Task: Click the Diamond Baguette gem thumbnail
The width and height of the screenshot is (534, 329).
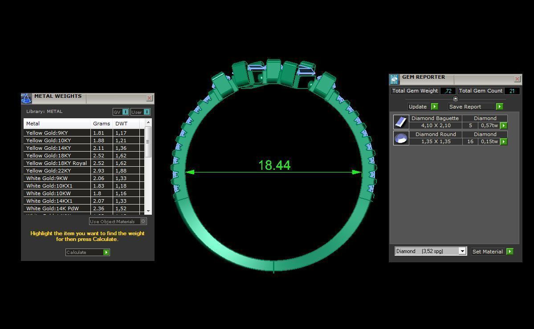Action: 401,122
